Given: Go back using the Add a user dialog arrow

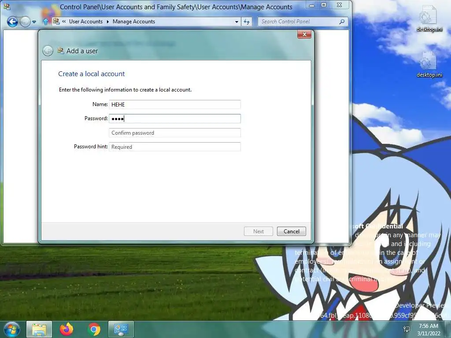Looking at the screenshot, I should pyautogui.click(x=48, y=51).
